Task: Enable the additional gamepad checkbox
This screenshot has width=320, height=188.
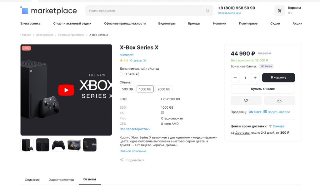Action: coord(122,74)
